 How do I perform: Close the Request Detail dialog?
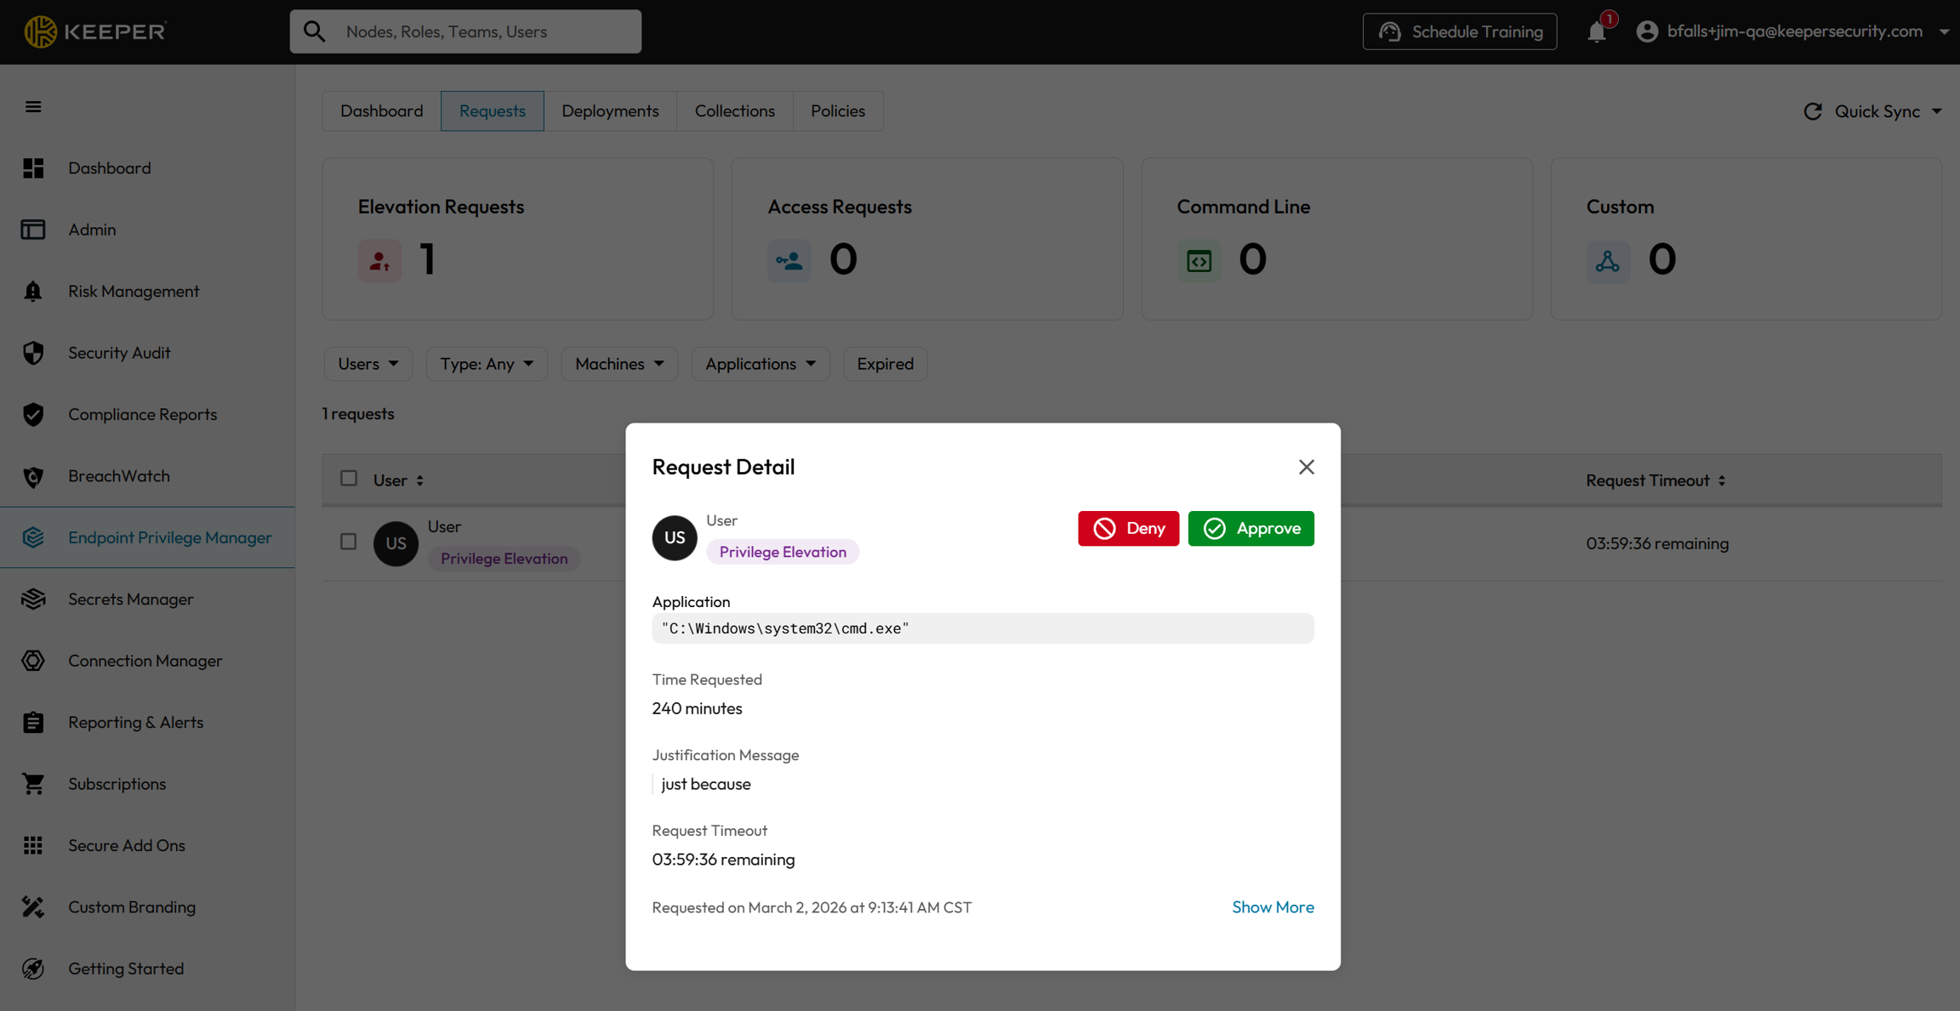pyautogui.click(x=1307, y=467)
